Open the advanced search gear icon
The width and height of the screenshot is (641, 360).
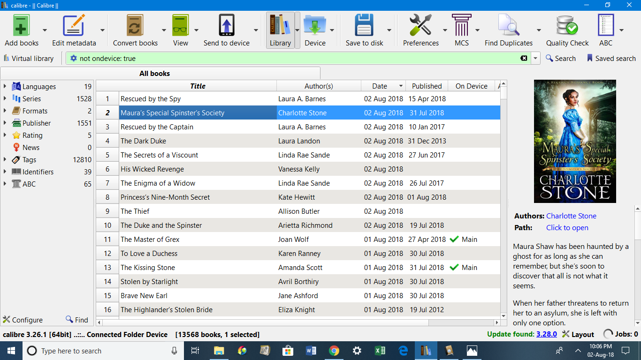(73, 59)
